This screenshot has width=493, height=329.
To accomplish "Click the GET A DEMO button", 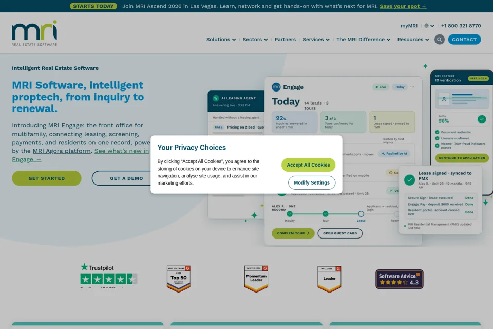I will (126, 178).
